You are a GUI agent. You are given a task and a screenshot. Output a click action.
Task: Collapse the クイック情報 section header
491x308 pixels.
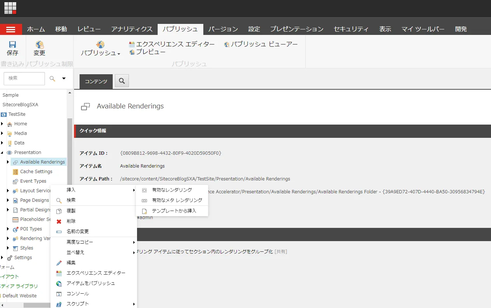[x=283, y=131]
